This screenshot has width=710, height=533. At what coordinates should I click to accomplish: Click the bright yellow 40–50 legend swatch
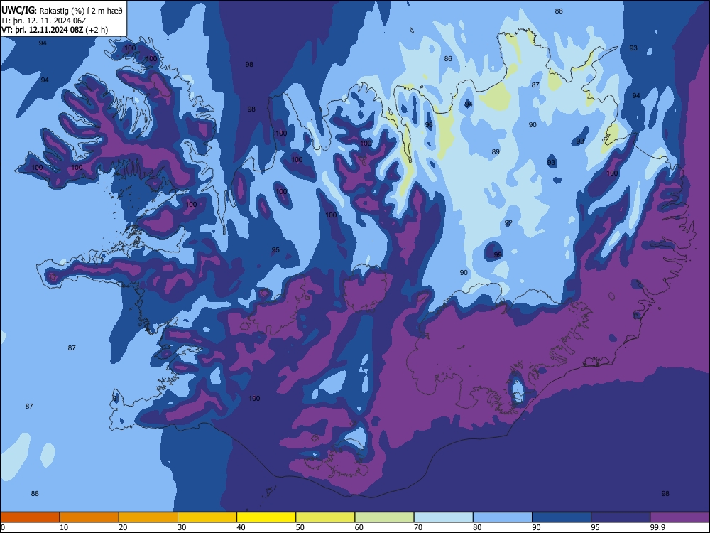click(x=266, y=517)
